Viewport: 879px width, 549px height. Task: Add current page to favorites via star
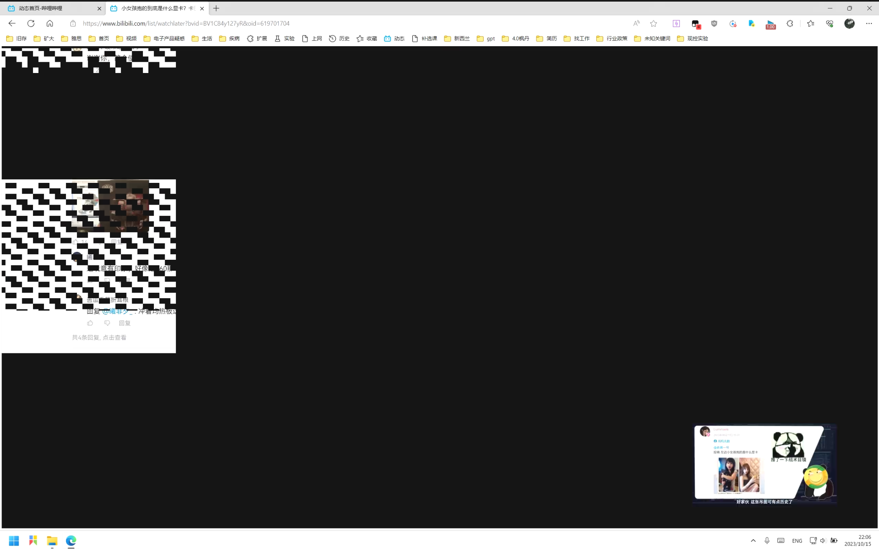point(653,23)
